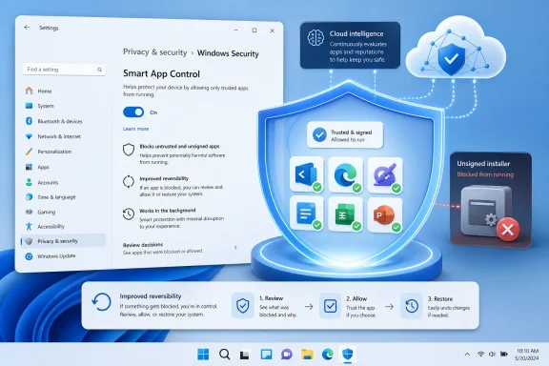This screenshot has width=549, height=366.
Task: Click the 'Works in the background' heading
Action: coord(168,211)
